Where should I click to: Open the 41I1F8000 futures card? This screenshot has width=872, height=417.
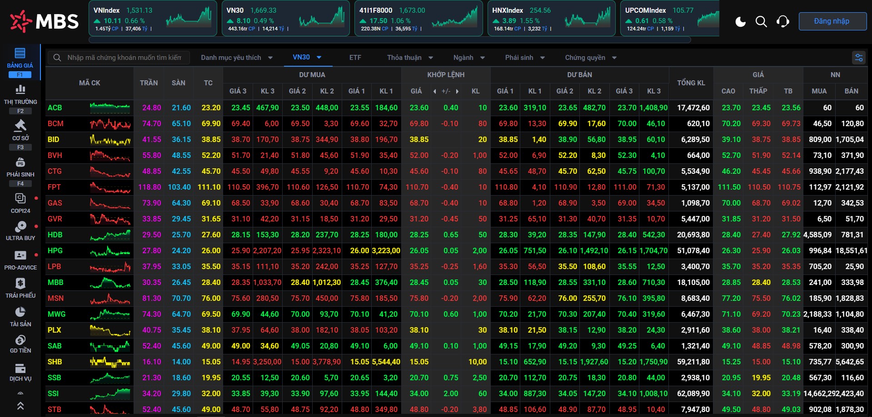(x=419, y=18)
